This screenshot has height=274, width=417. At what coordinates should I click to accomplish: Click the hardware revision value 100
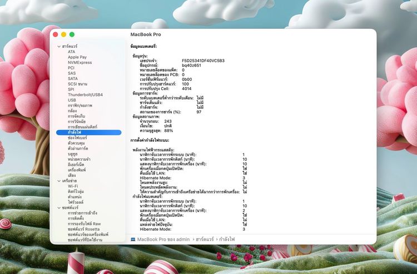[x=185, y=84]
